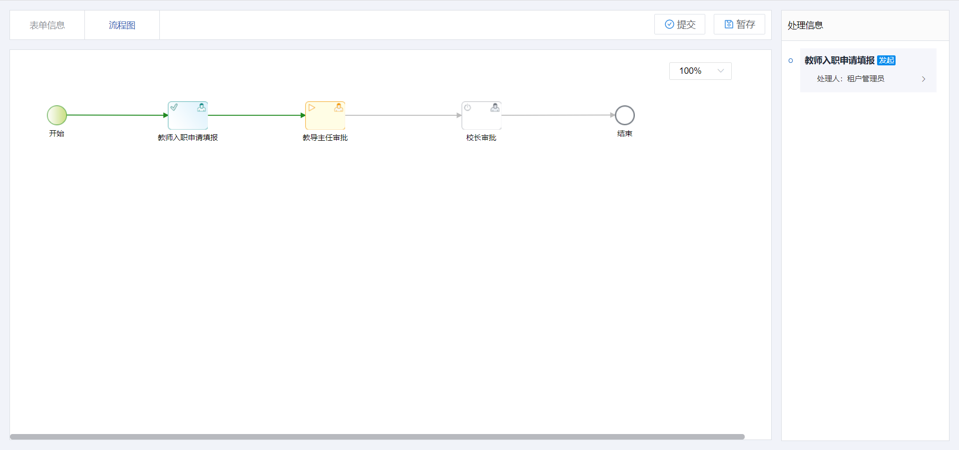Expand the 教师入职申请填报 entry chevron arrow
Screen dimensions: 959x450
pos(924,79)
